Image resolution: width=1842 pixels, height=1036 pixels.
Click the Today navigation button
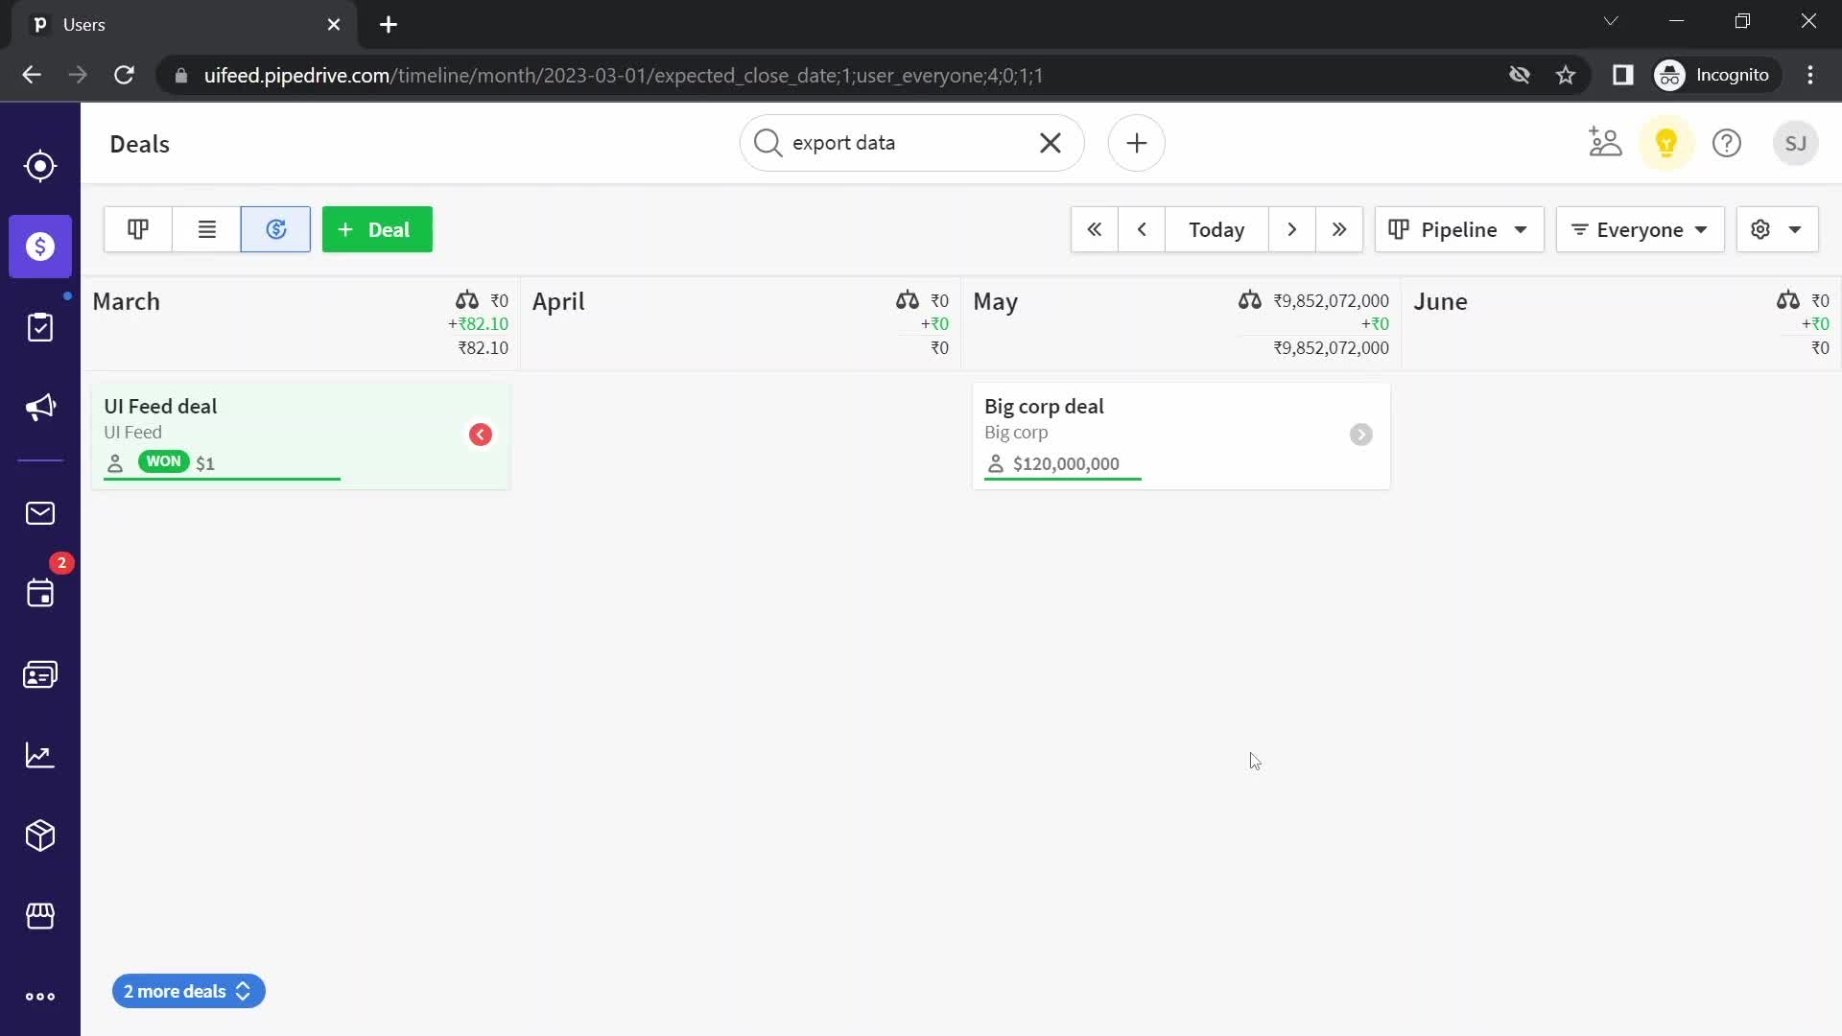pyautogui.click(x=1217, y=229)
